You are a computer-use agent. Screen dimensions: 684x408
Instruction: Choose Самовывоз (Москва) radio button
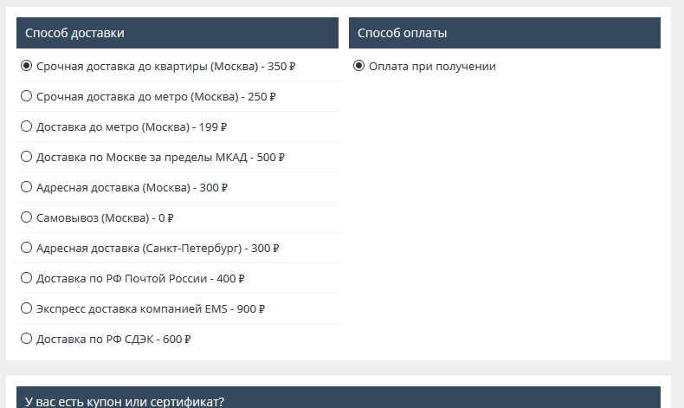[x=26, y=217]
